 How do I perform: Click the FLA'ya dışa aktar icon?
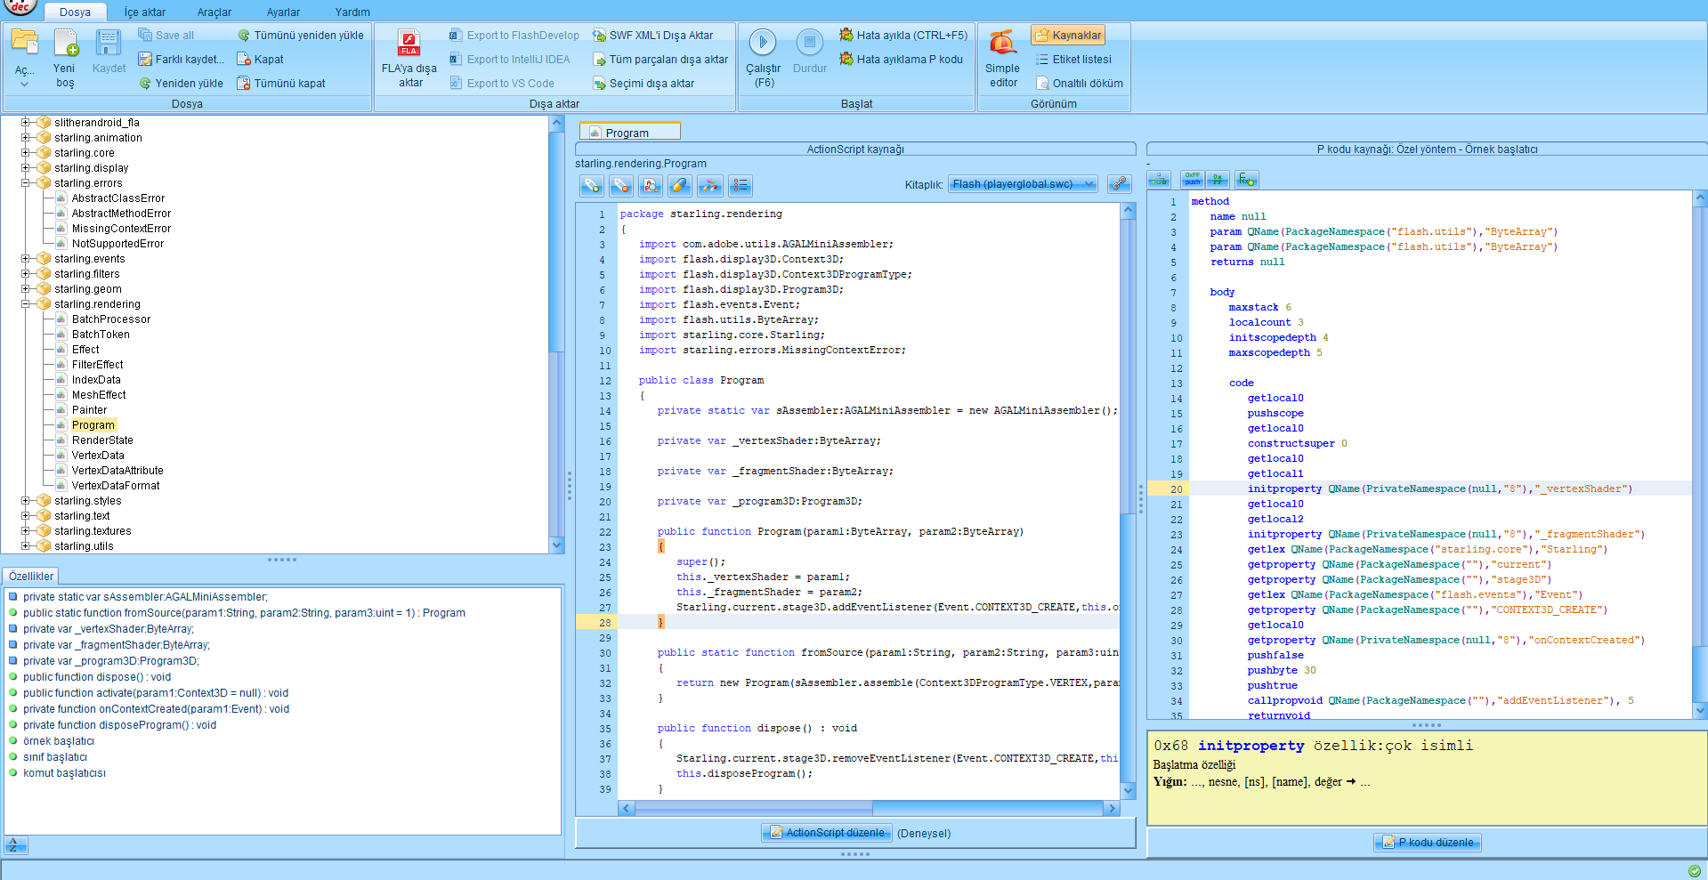pyautogui.click(x=409, y=43)
